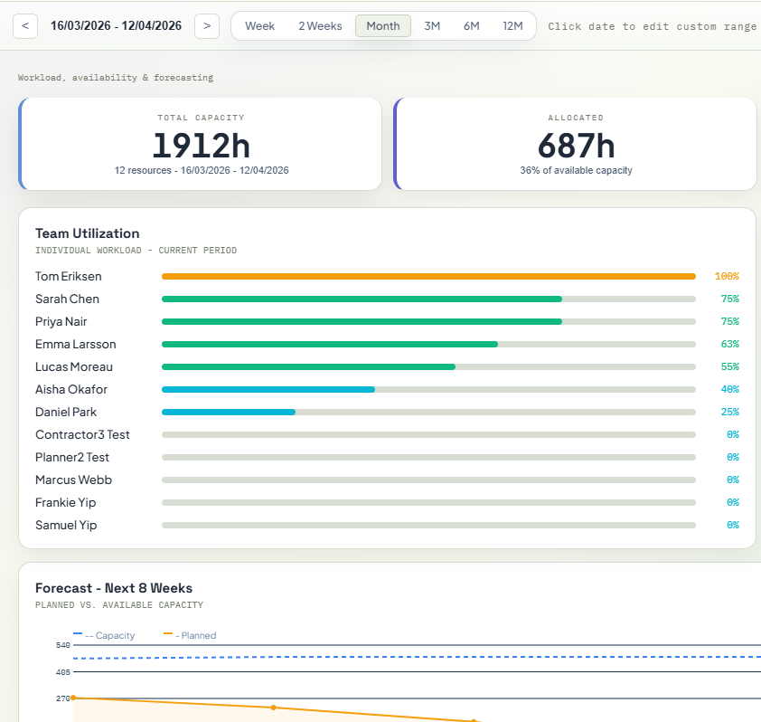
Task: Select the first data point on the Planned line
Action: [x=73, y=698]
